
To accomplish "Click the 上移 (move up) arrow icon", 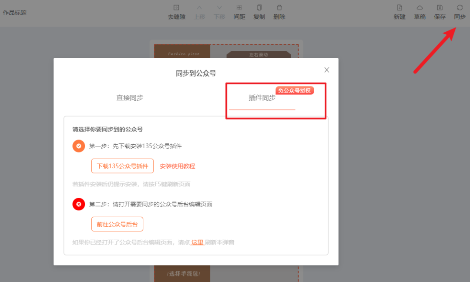I will (199, 8).
